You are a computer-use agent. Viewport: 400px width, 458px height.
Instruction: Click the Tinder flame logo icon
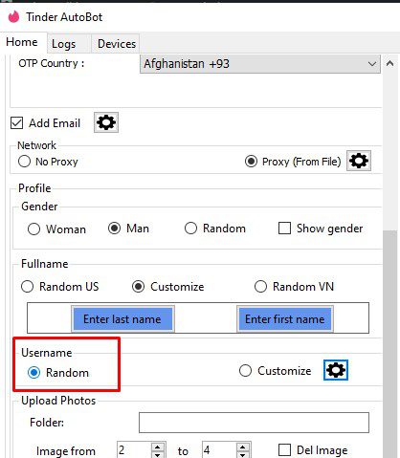point(13,16)
